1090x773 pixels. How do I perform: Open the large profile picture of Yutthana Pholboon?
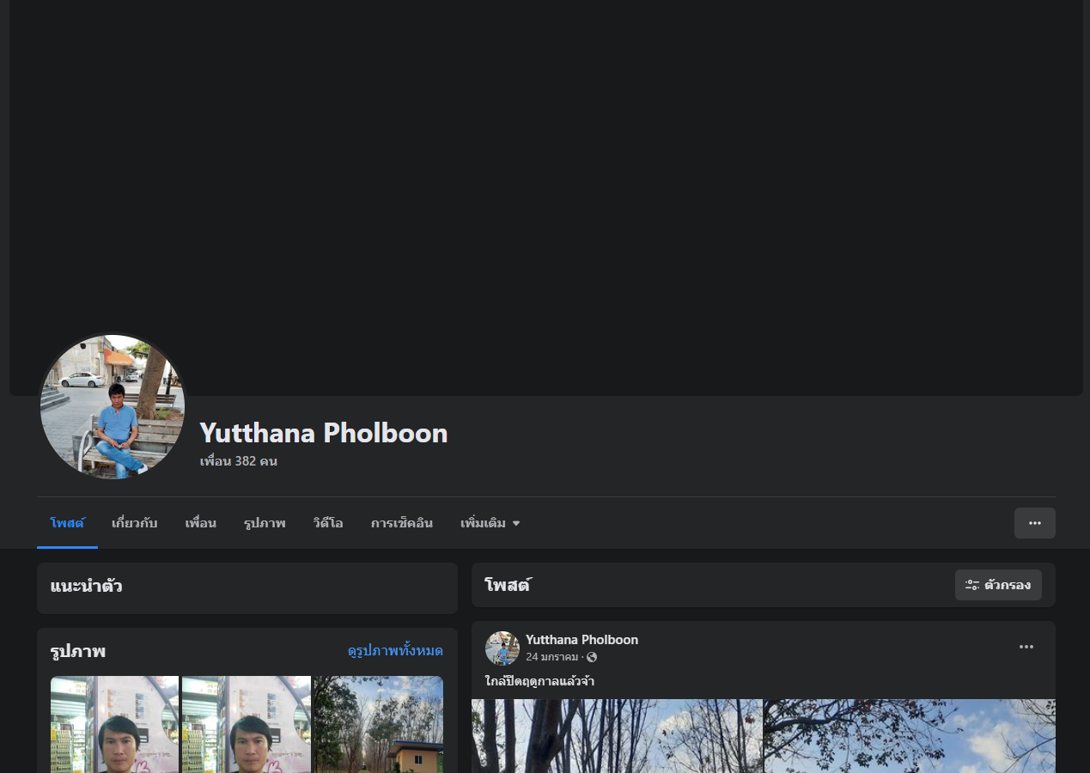click(x=113, y=406)
